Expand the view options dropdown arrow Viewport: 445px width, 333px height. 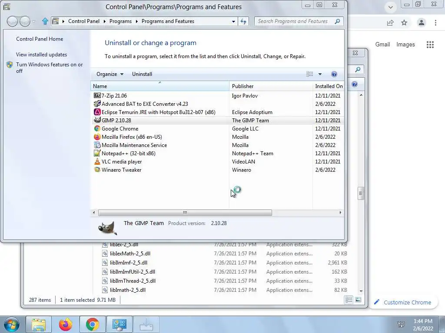[x=320, y=74]
